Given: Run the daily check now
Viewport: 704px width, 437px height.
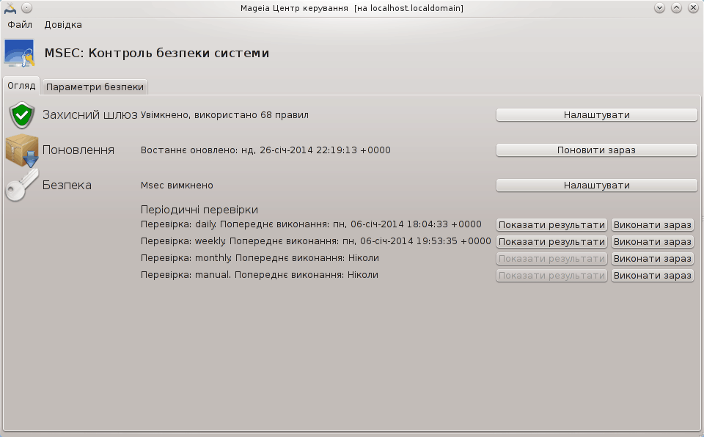Looking at the screenshot, I should pos(653,224).
